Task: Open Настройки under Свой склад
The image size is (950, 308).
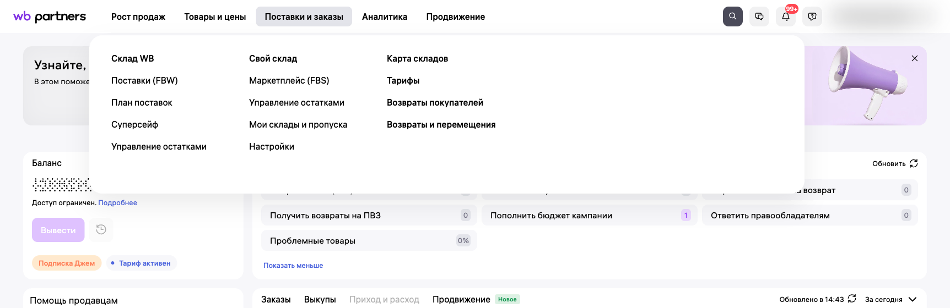Action: (x=272, y=146)
